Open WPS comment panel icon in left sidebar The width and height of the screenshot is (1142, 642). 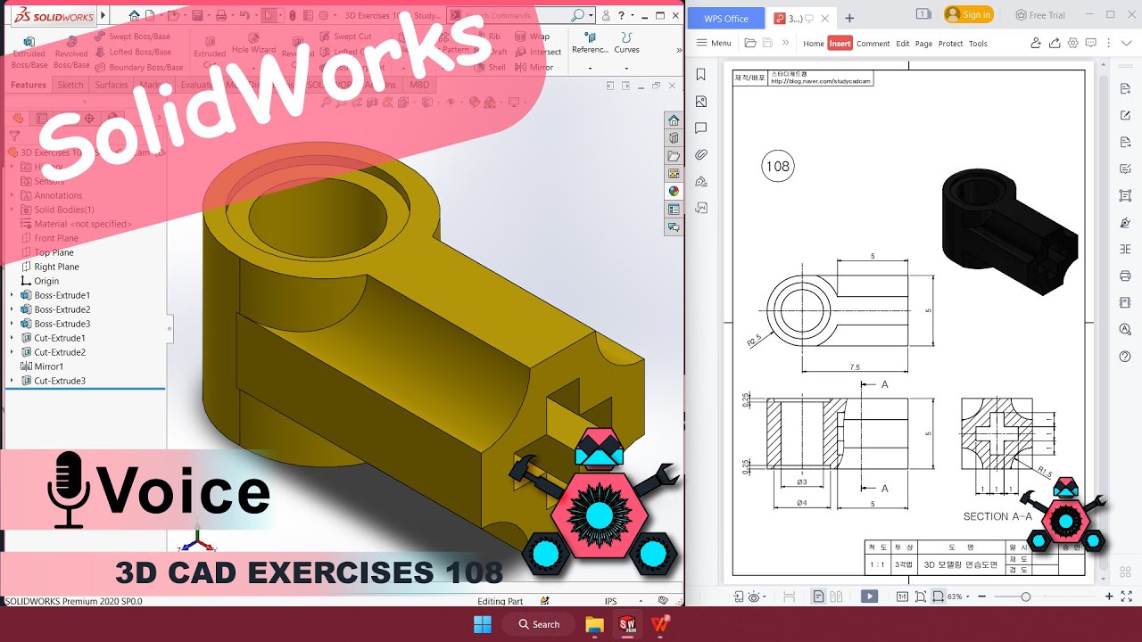pyautogui.click(x=701, y=128)
